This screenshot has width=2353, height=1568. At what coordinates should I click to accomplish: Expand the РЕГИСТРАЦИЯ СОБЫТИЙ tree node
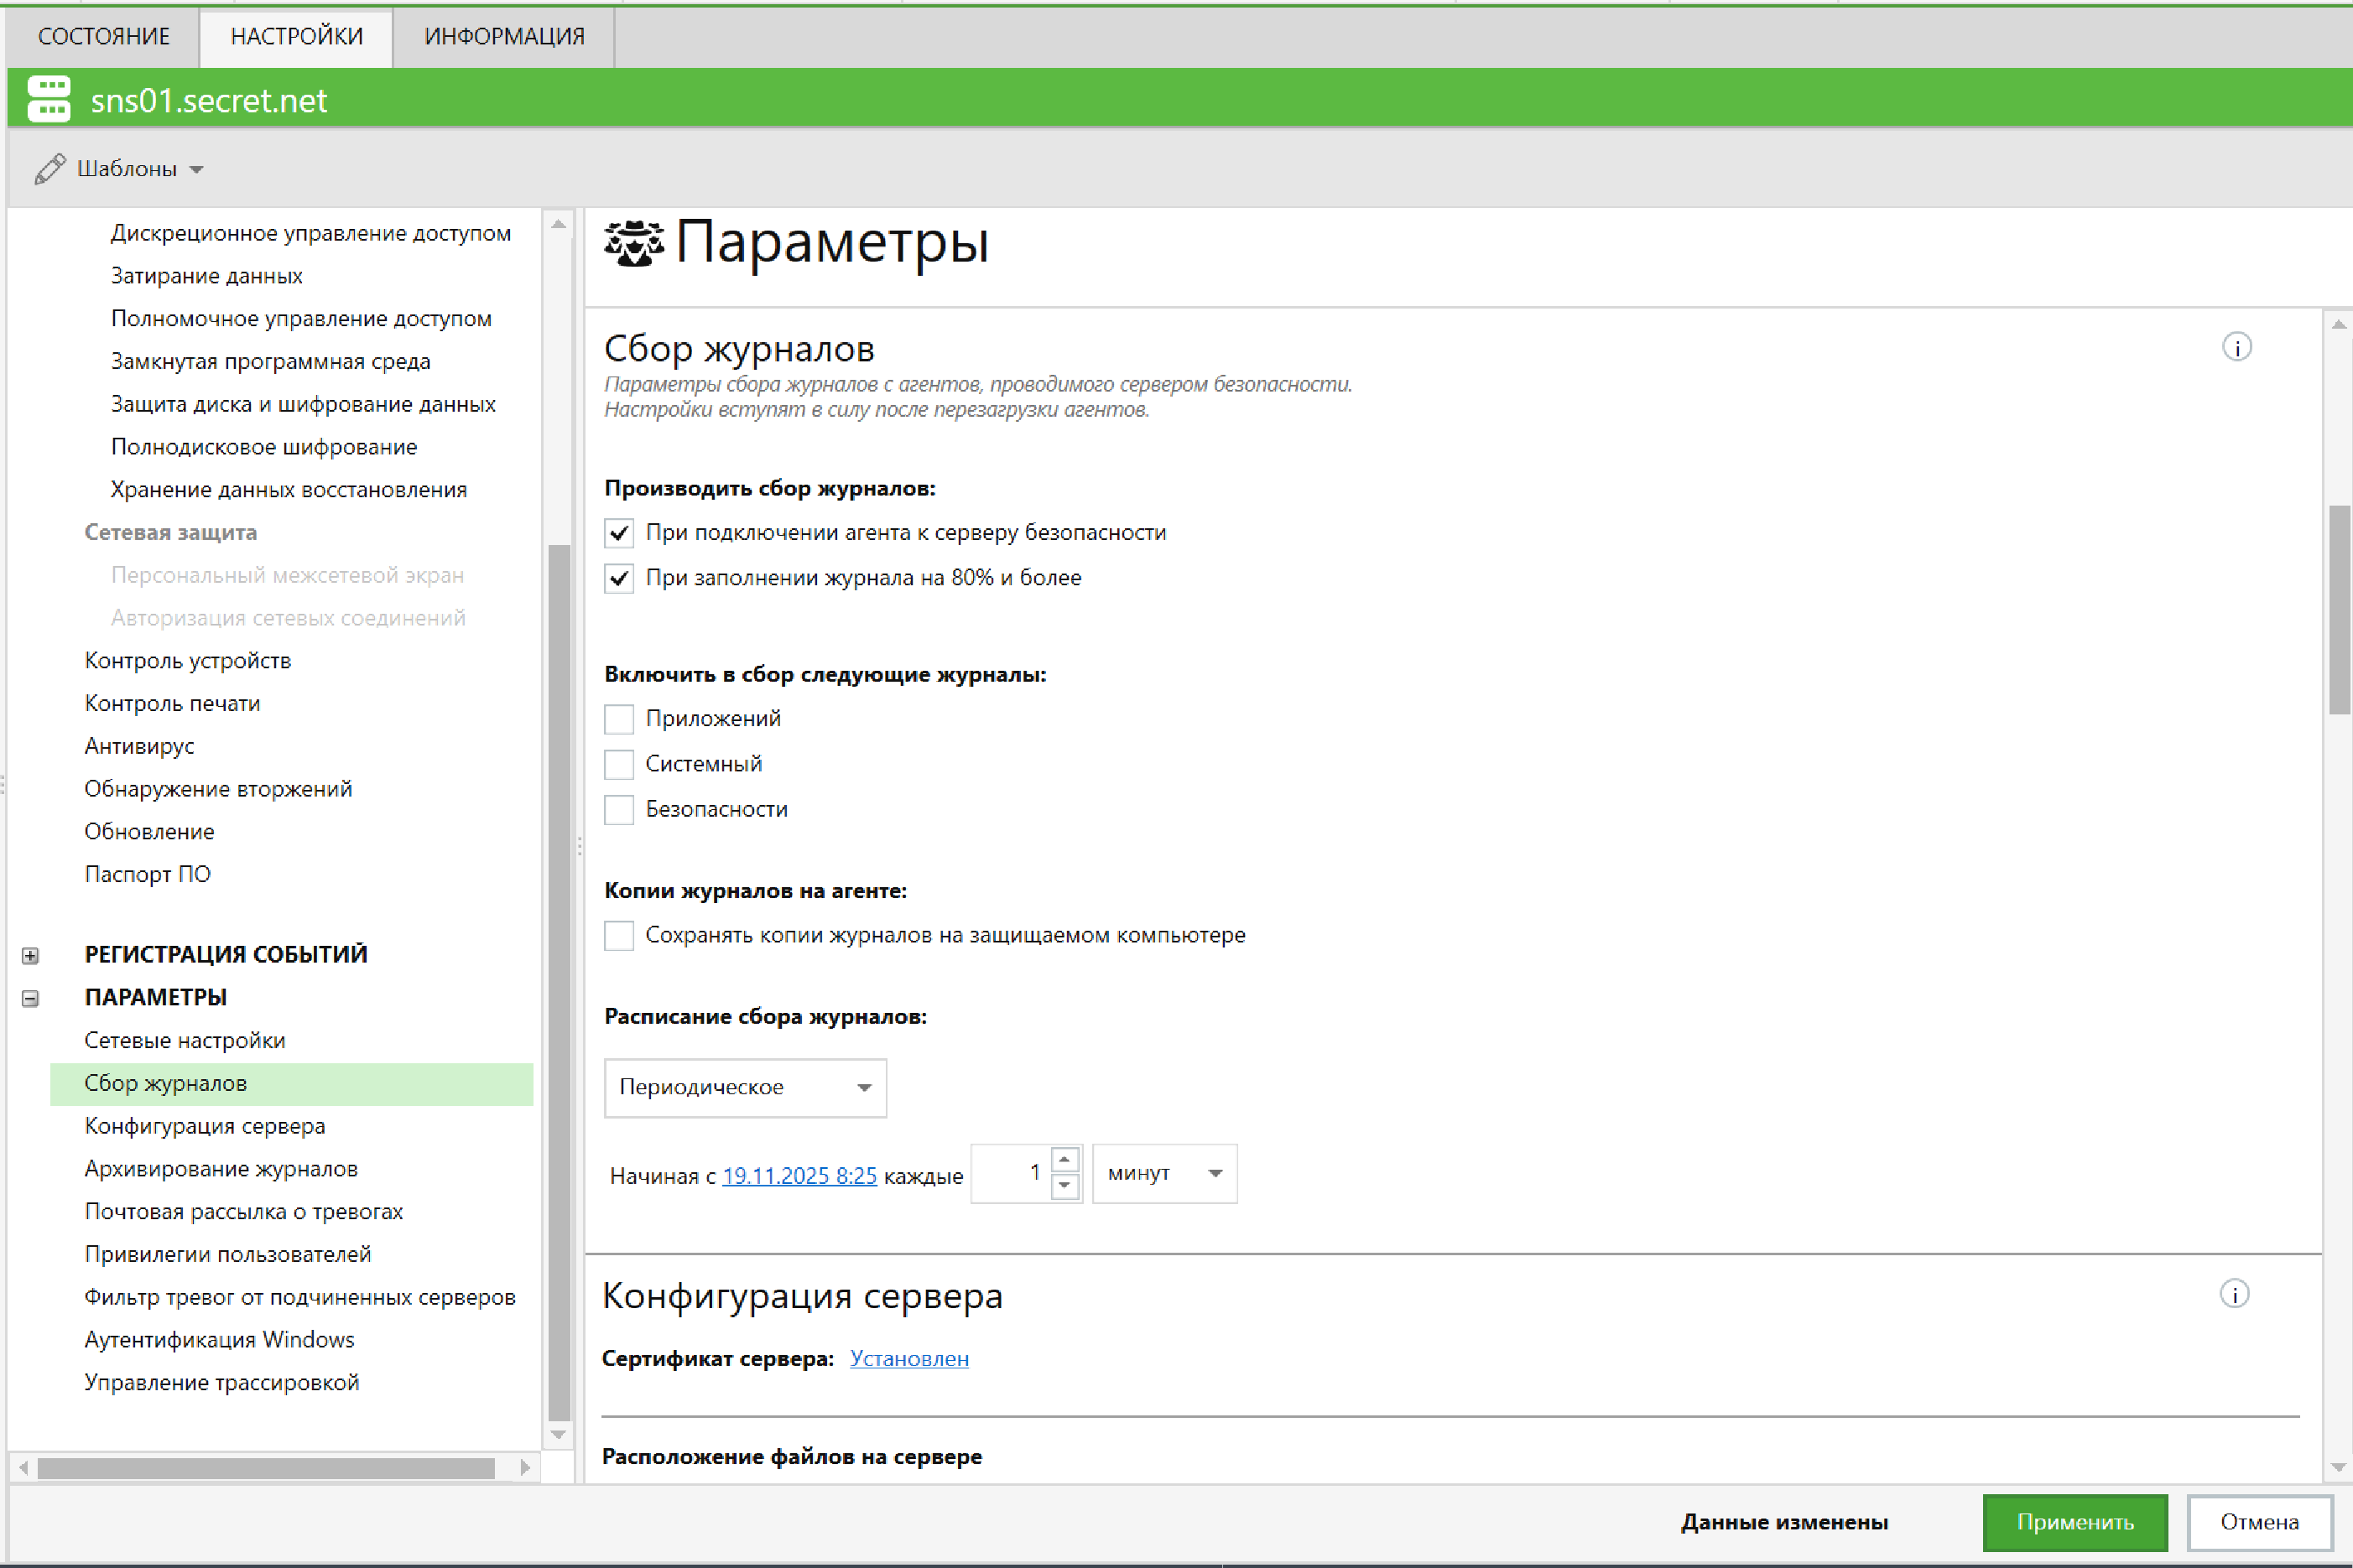[x=30, y=955]
